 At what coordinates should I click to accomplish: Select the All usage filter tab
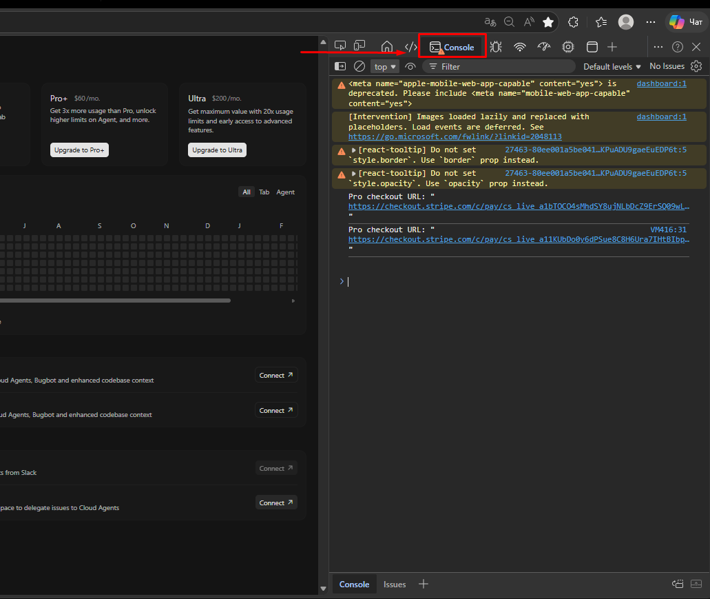coord(247,192)
